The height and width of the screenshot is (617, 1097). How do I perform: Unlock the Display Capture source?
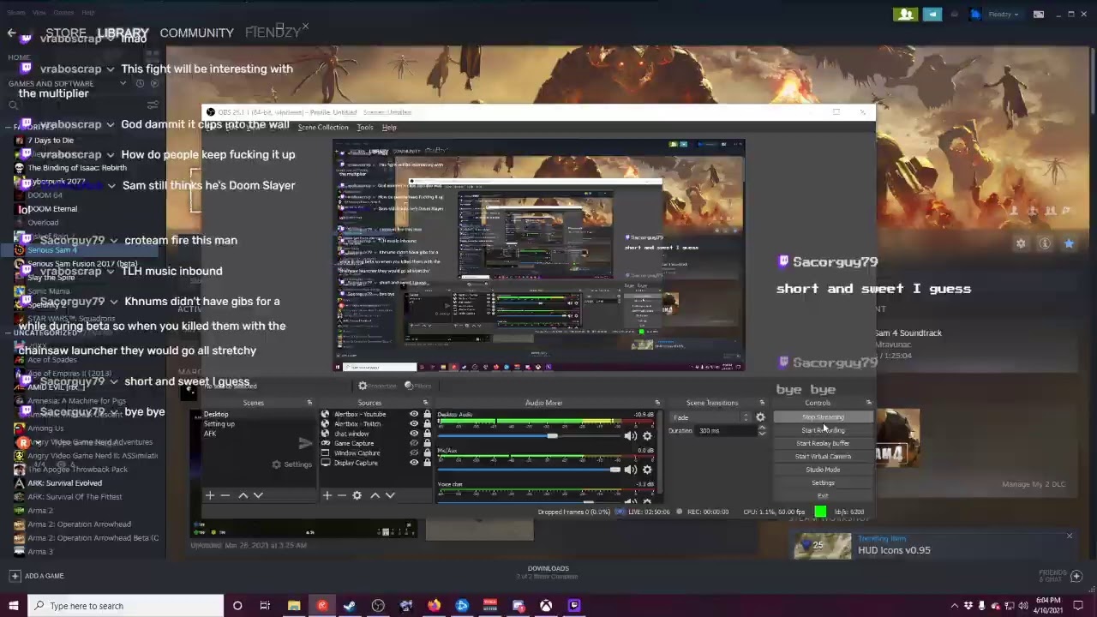(427, 463)
